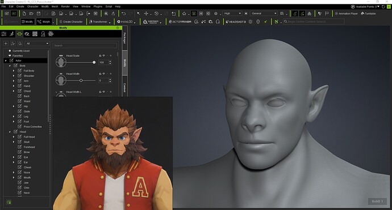Select the arrow Select tool
Screen dimensions: 392x210
coord(139,14)
